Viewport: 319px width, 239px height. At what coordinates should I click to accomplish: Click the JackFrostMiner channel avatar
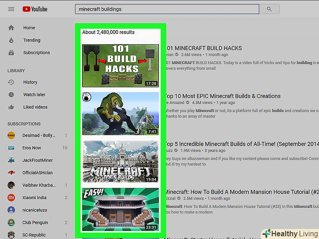point(11,160)
